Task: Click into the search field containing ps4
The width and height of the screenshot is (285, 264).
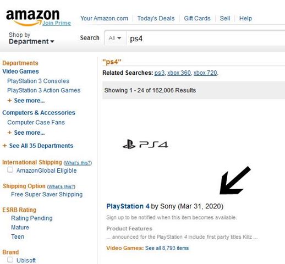Action: pyautogui.click(x=205, y=38)
